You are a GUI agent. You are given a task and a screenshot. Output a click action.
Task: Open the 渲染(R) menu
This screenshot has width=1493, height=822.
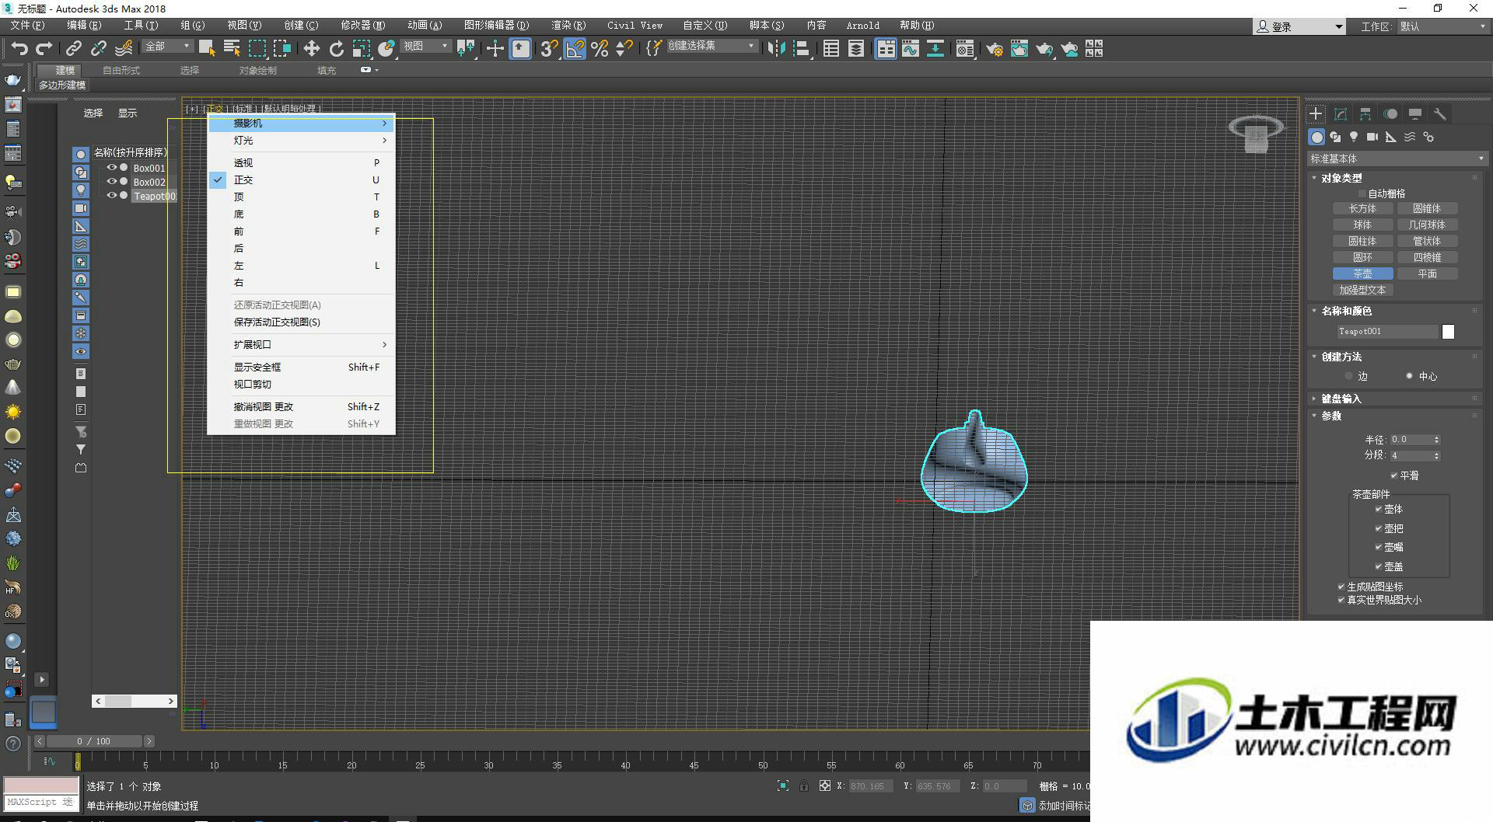(568, 26)
